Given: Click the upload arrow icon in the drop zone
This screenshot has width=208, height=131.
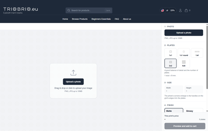Looking at the screenshot, I should pyautogui.click(x=73, y=73).
